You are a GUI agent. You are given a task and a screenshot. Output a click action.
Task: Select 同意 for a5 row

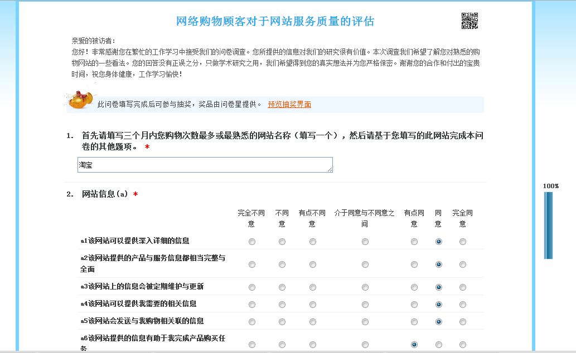[x=439, y=322]
